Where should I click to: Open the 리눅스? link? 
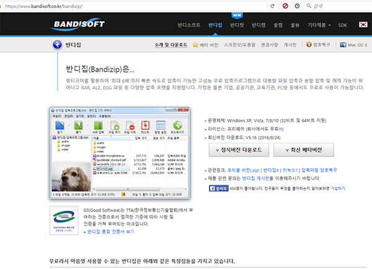click(290, 170)
